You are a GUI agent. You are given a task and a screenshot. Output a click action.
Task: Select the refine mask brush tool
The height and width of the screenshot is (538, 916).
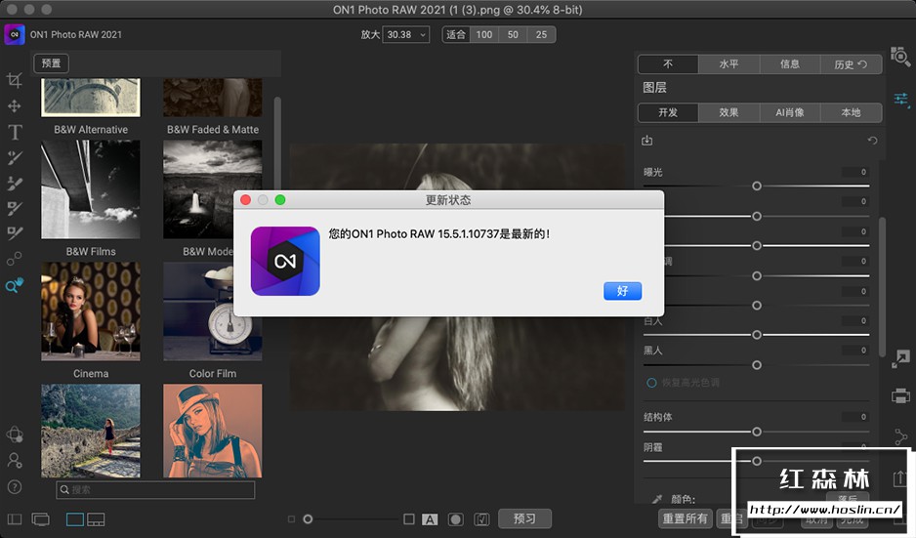click(15, 233)
